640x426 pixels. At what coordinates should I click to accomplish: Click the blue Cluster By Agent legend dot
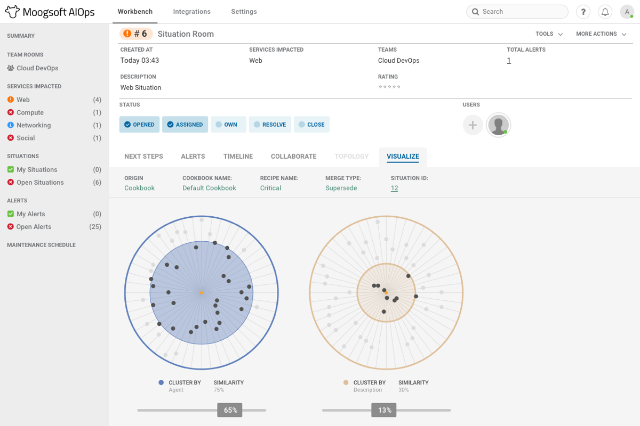click(x=161, y=382)
